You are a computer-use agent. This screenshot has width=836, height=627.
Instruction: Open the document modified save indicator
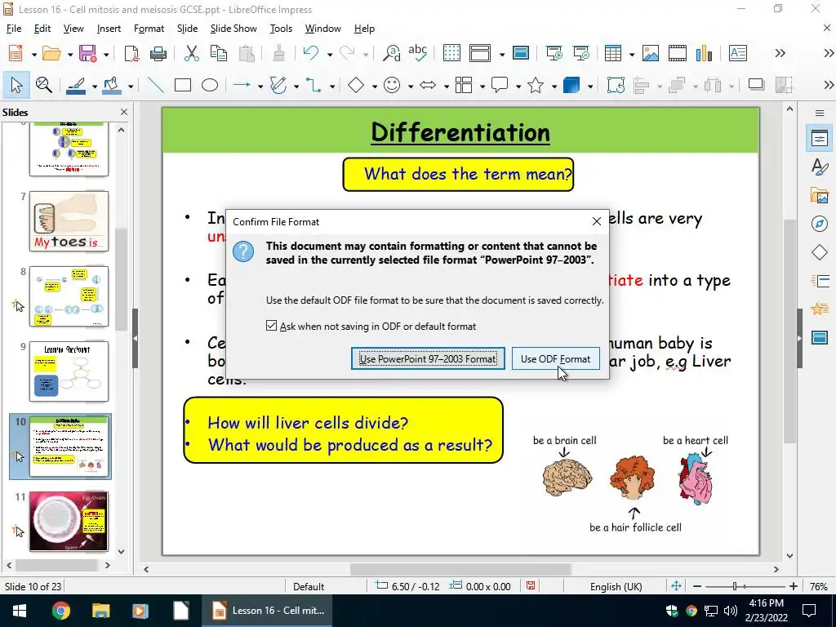pyautogui.click(x=531, y=586)
